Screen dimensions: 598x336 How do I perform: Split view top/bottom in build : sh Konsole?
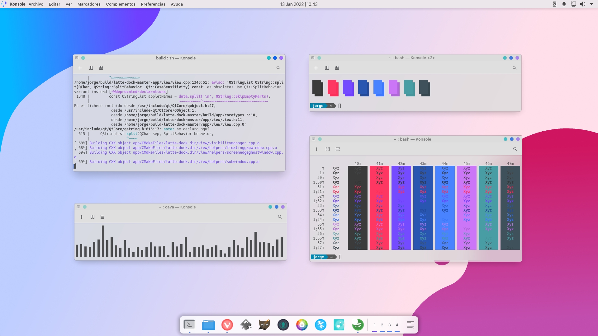point(101,68)
